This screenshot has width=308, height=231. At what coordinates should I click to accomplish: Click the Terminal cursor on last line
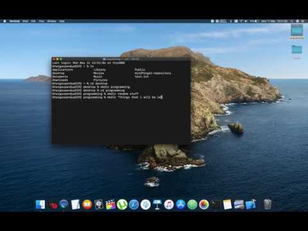coord(162,98)
